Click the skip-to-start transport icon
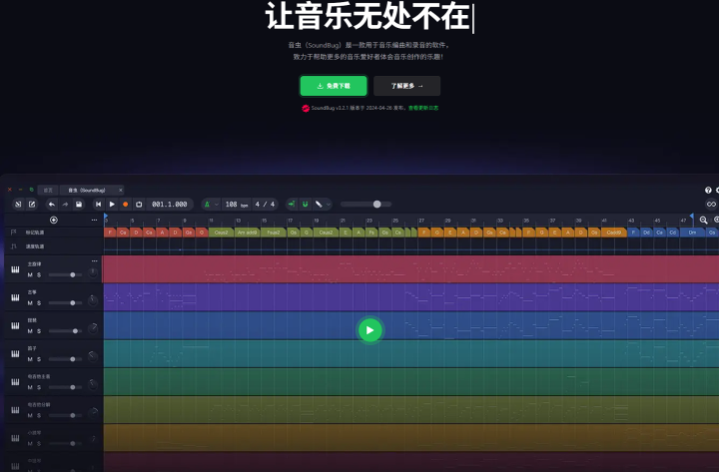 [98, 205]
